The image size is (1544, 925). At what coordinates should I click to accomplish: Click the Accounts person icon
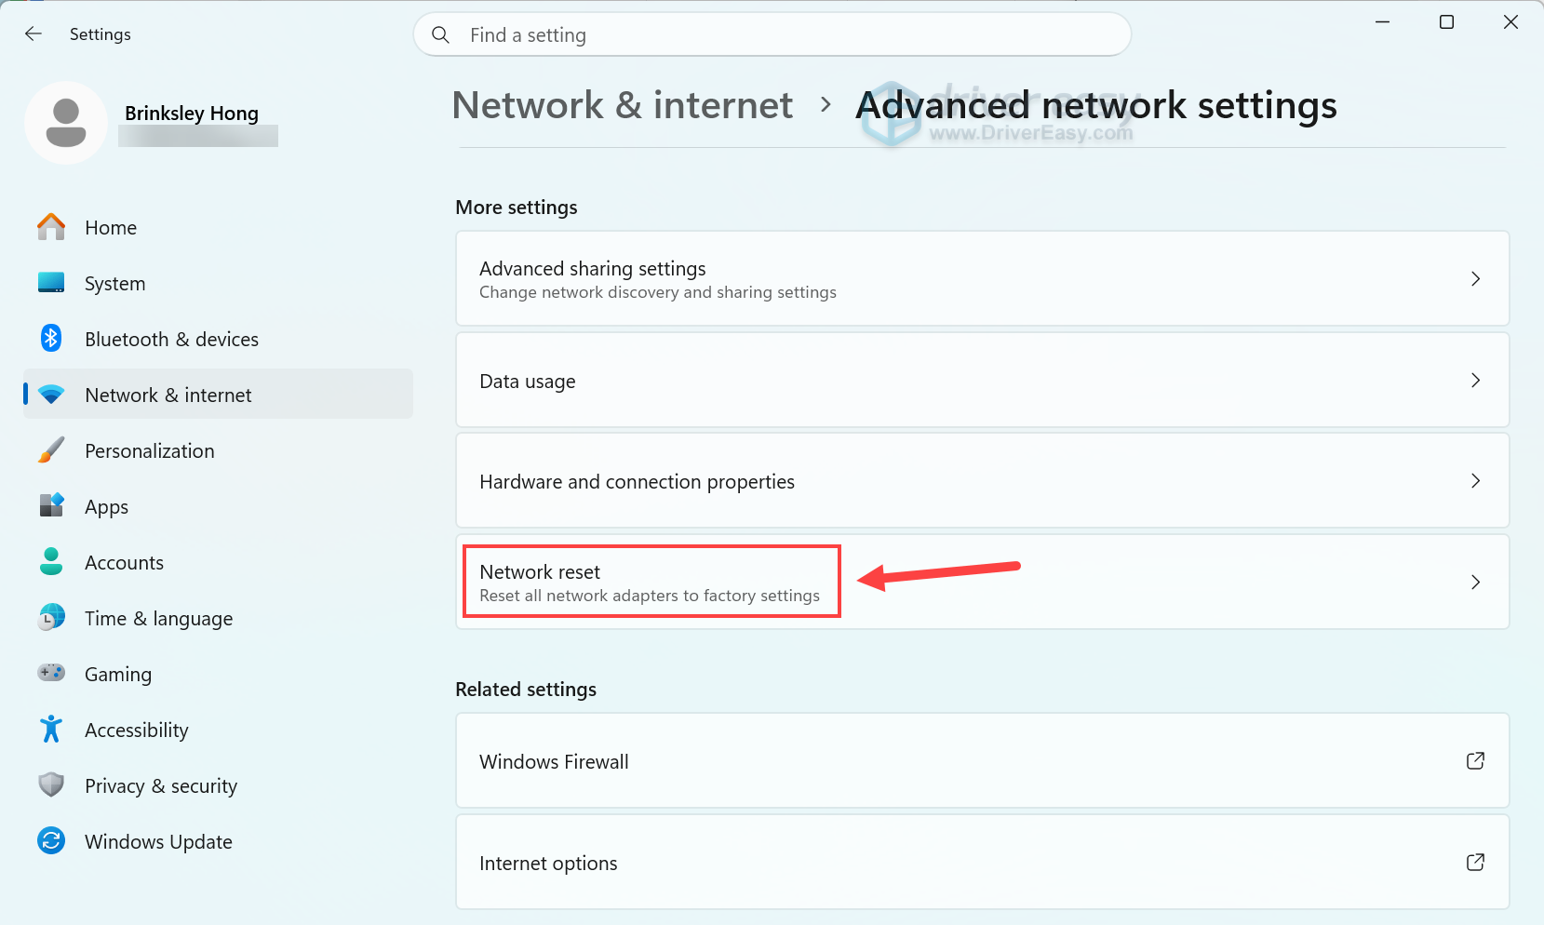point(51,562)
